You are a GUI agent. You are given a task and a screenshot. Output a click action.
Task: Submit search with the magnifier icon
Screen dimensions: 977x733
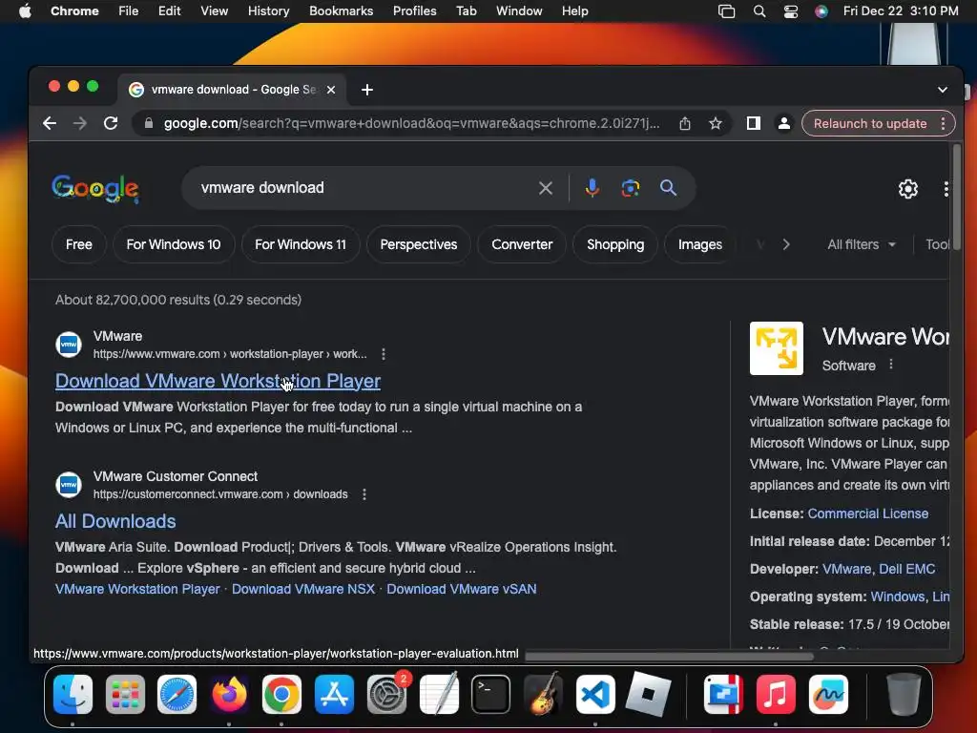pyautogui.click(x=668, y=188)
